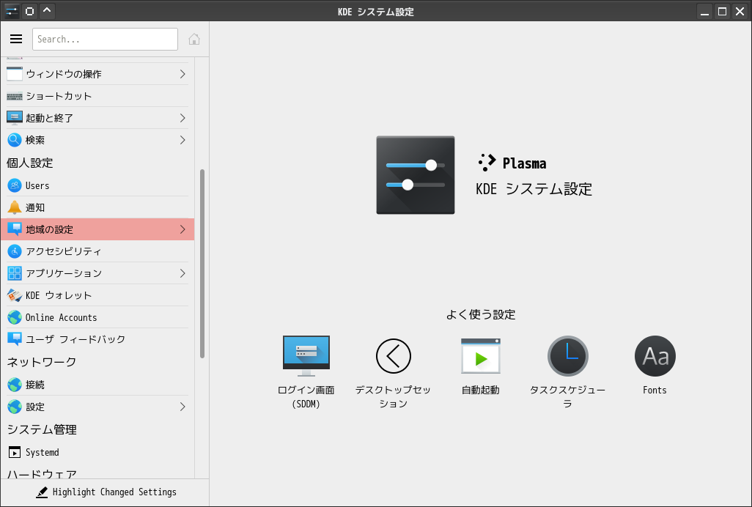Close the KDE システム設定 window
The width and height of the screenshot is (752, 507).
[x=740, y=11]
